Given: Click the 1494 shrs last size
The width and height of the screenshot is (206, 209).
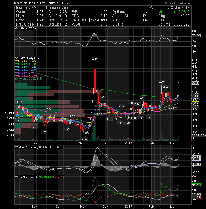Looking at the screenshot, I should pos(99,20).
